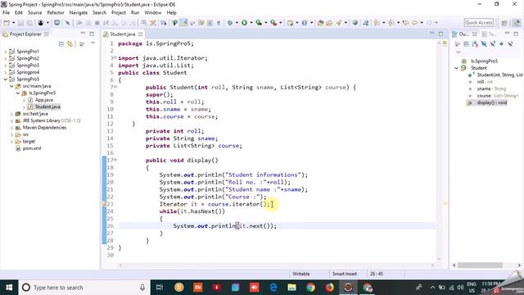Open the Navigate menu
This screenshot has height=295, width=524.
click(79, 13)
